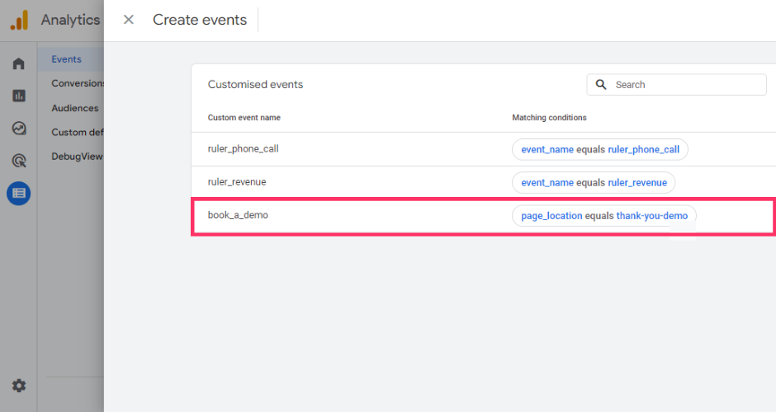
Task: Open DebugView menu item
Action: tap(76, 156)
